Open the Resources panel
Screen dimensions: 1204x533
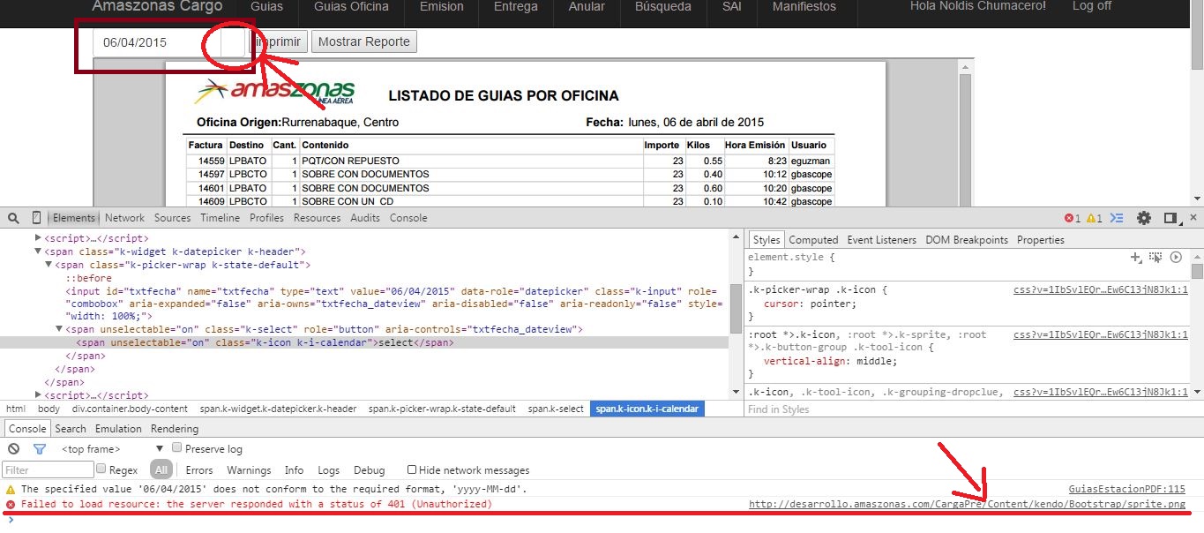tap(317, 218)
